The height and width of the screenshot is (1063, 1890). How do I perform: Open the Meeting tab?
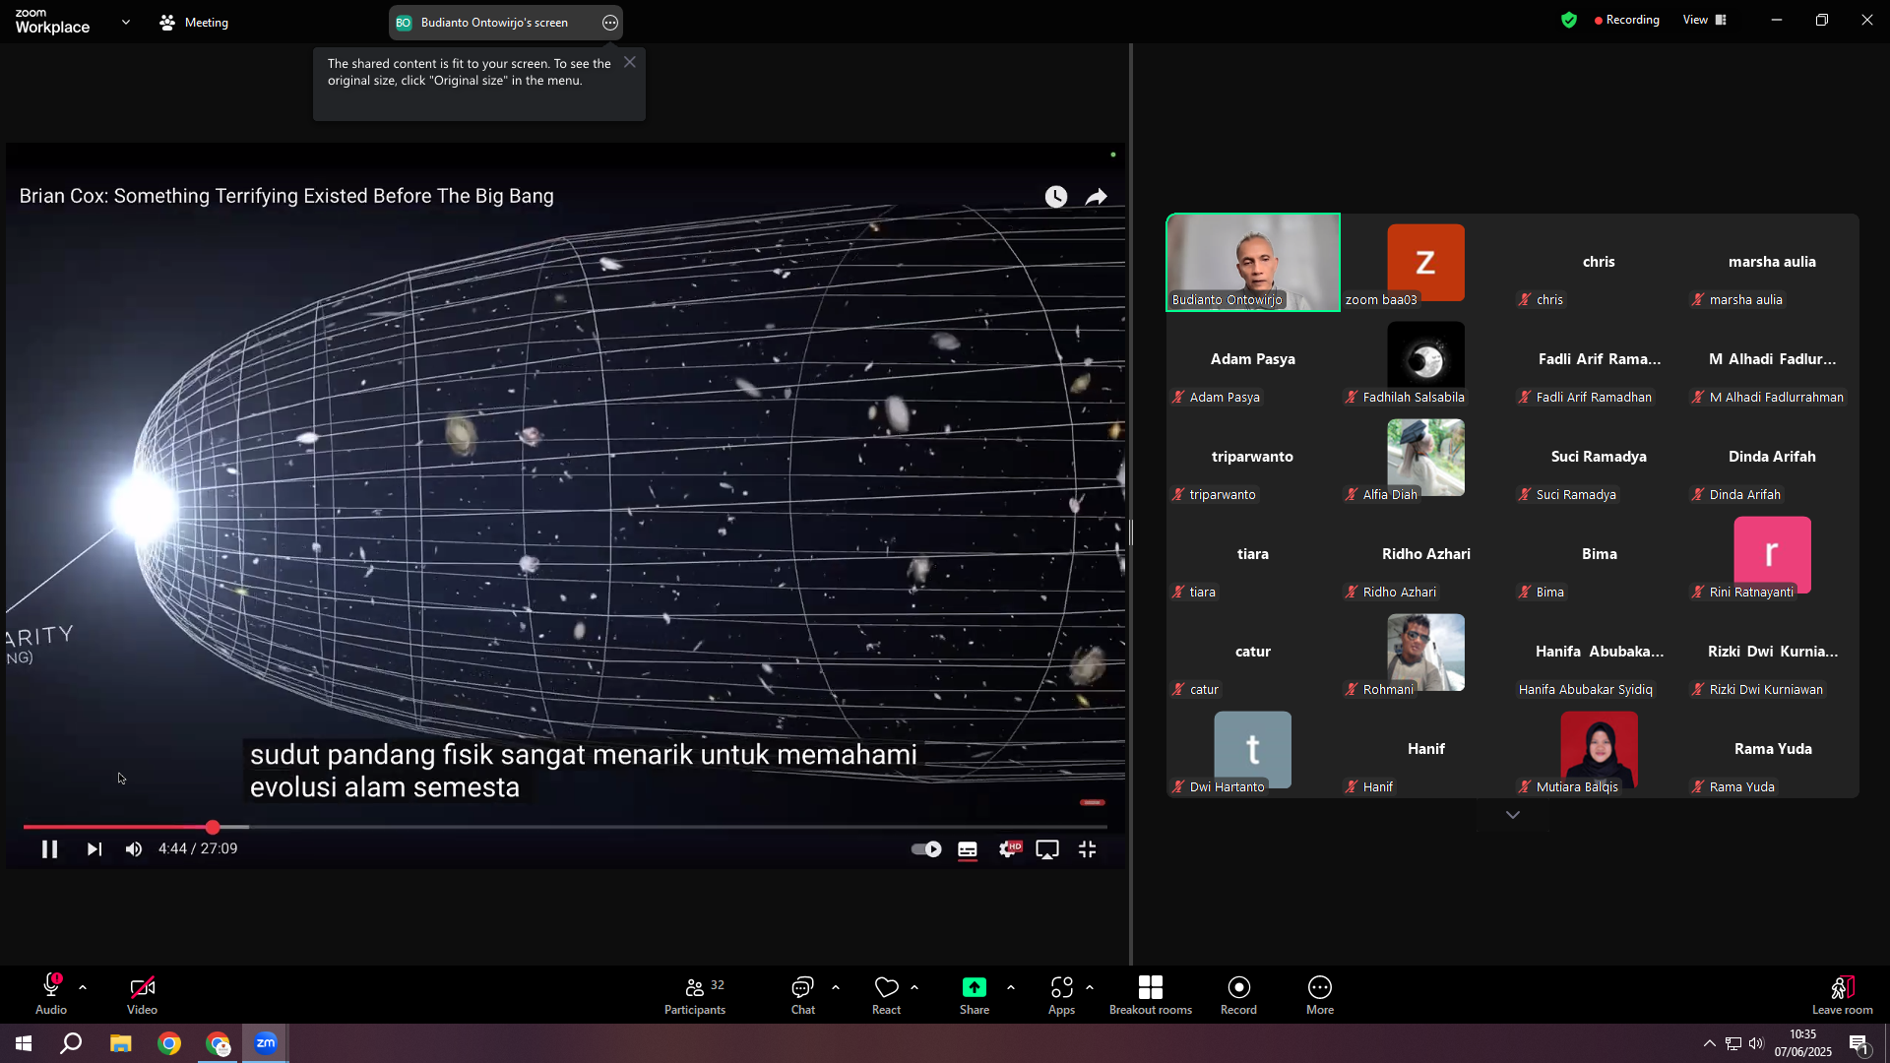194,22
